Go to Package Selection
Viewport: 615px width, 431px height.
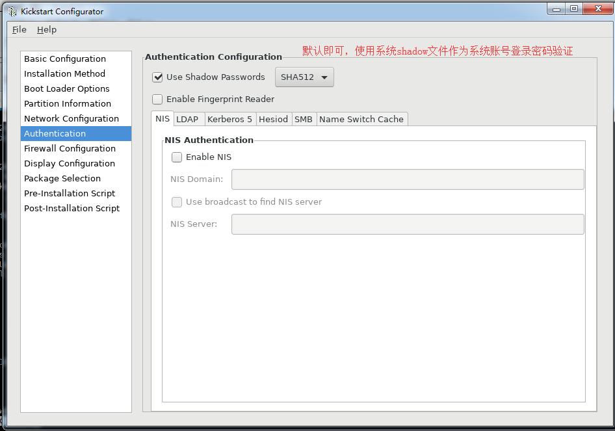coord(76,178)
